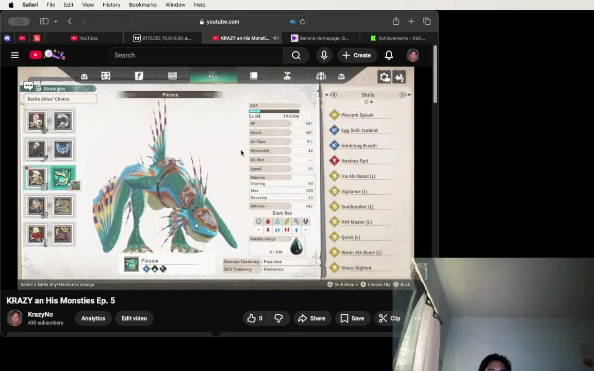Open the pinned Discord tab
594x371 pixels.
pyautogui.click(x=7, y=38)
